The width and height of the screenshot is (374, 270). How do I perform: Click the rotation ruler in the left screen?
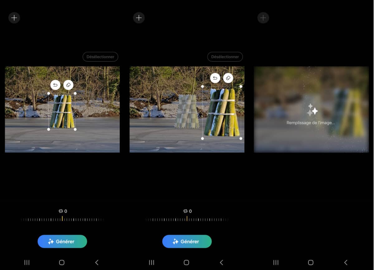pyautogui.click(x=62, y=219)
